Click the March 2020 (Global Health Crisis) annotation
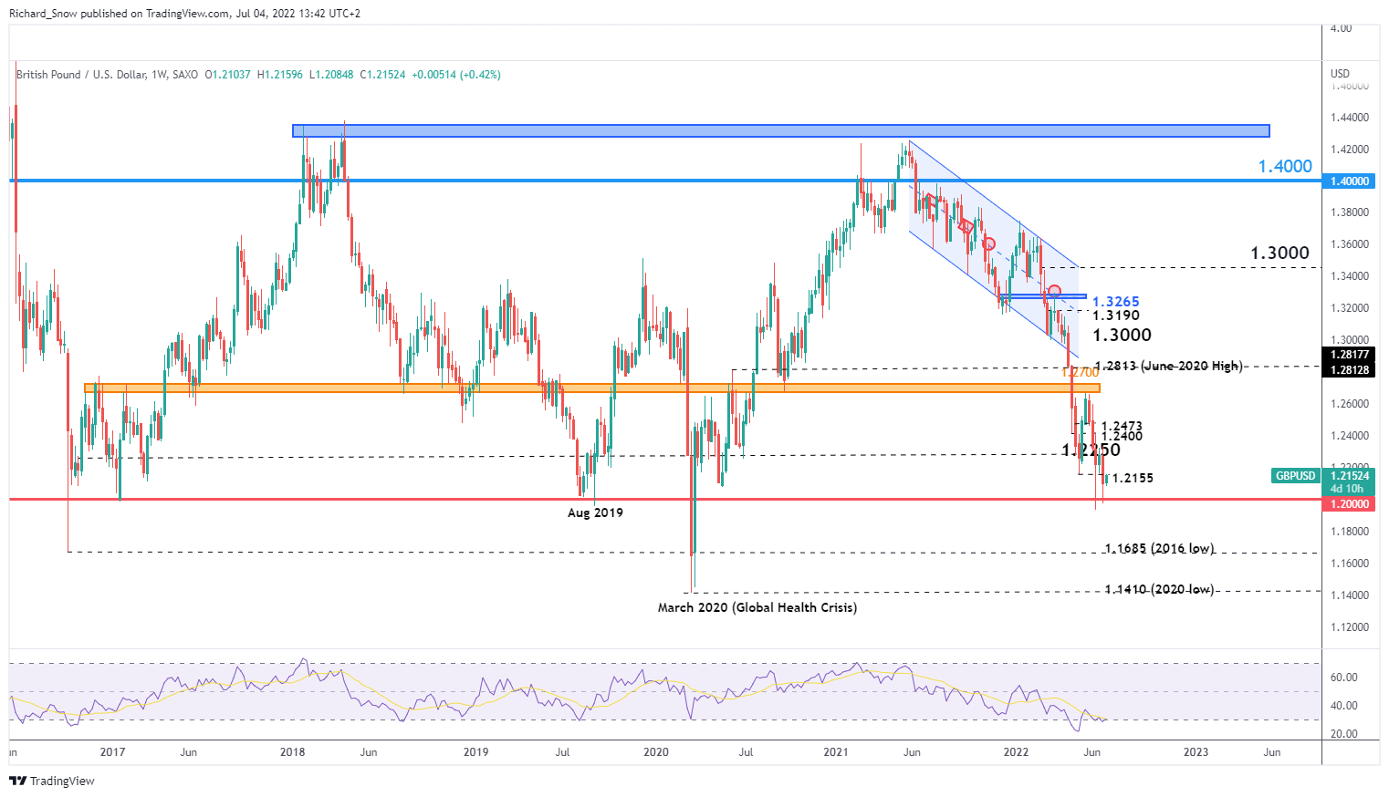The height and width of the screenshot is (797, 1389). 757,607
